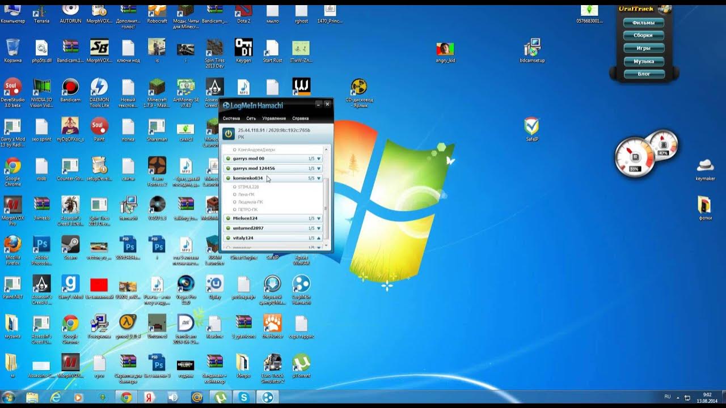The width and height of the screenshot is (726, 408).
Task: Select the theHunter desktop icon
Action: click(272, 326)
